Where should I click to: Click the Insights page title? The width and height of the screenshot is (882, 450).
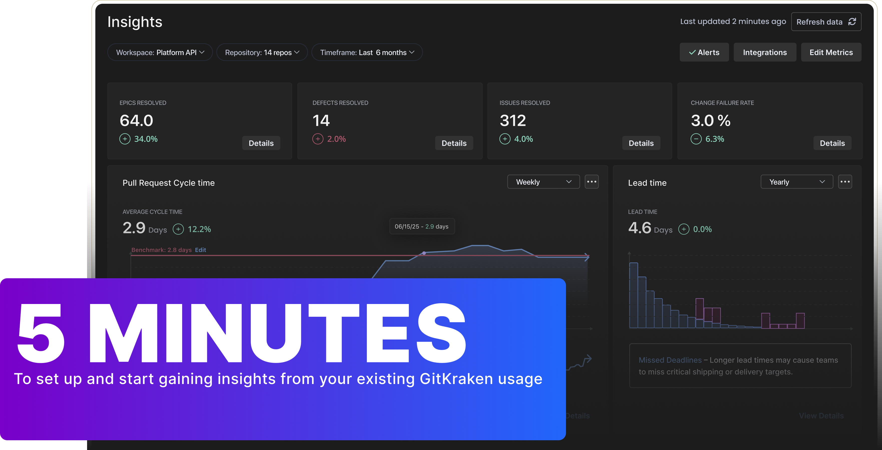(x=135, y=22)
